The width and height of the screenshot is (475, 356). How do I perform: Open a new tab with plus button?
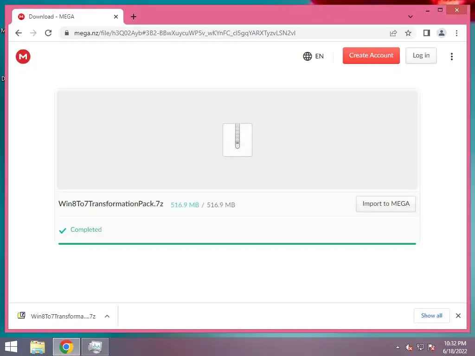pos(134,17)
